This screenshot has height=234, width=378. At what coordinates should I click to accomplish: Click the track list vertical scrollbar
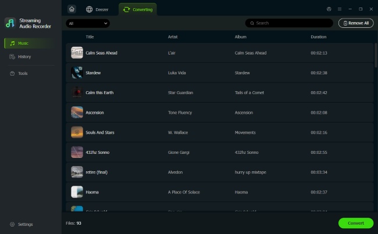[376, 55]
